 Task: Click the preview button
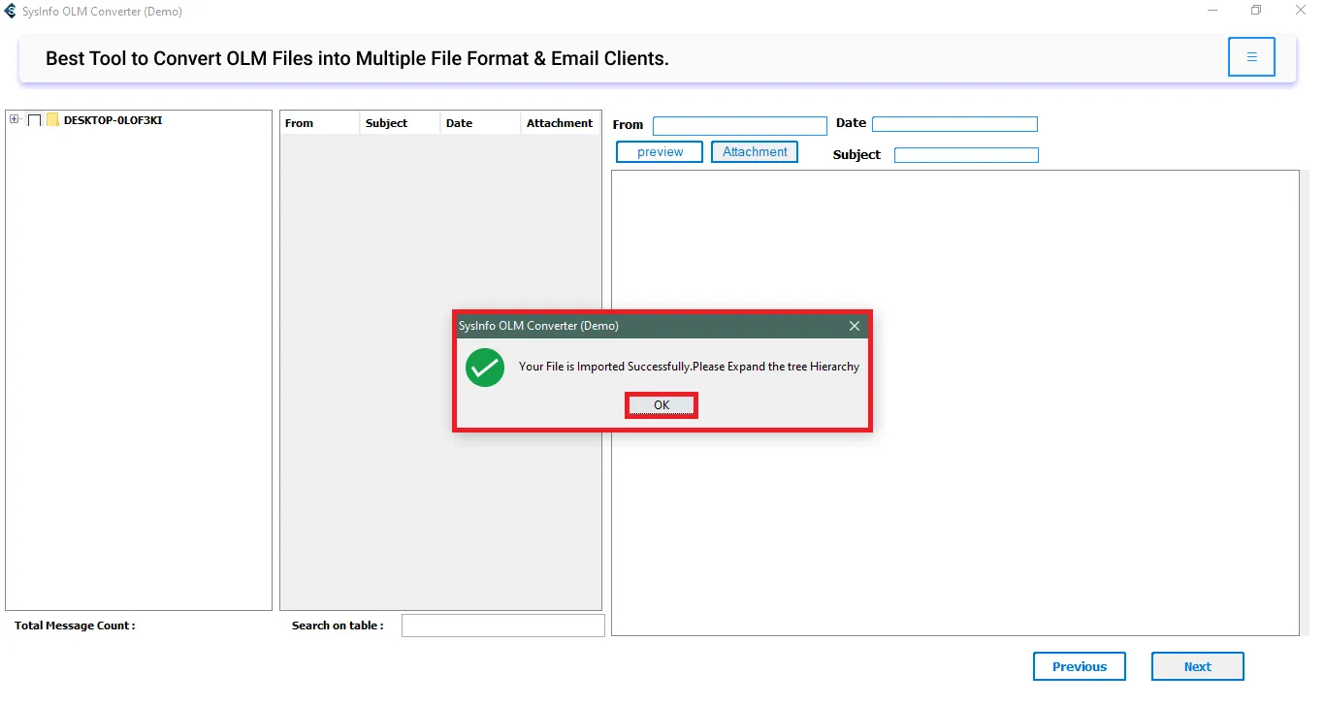660,152
